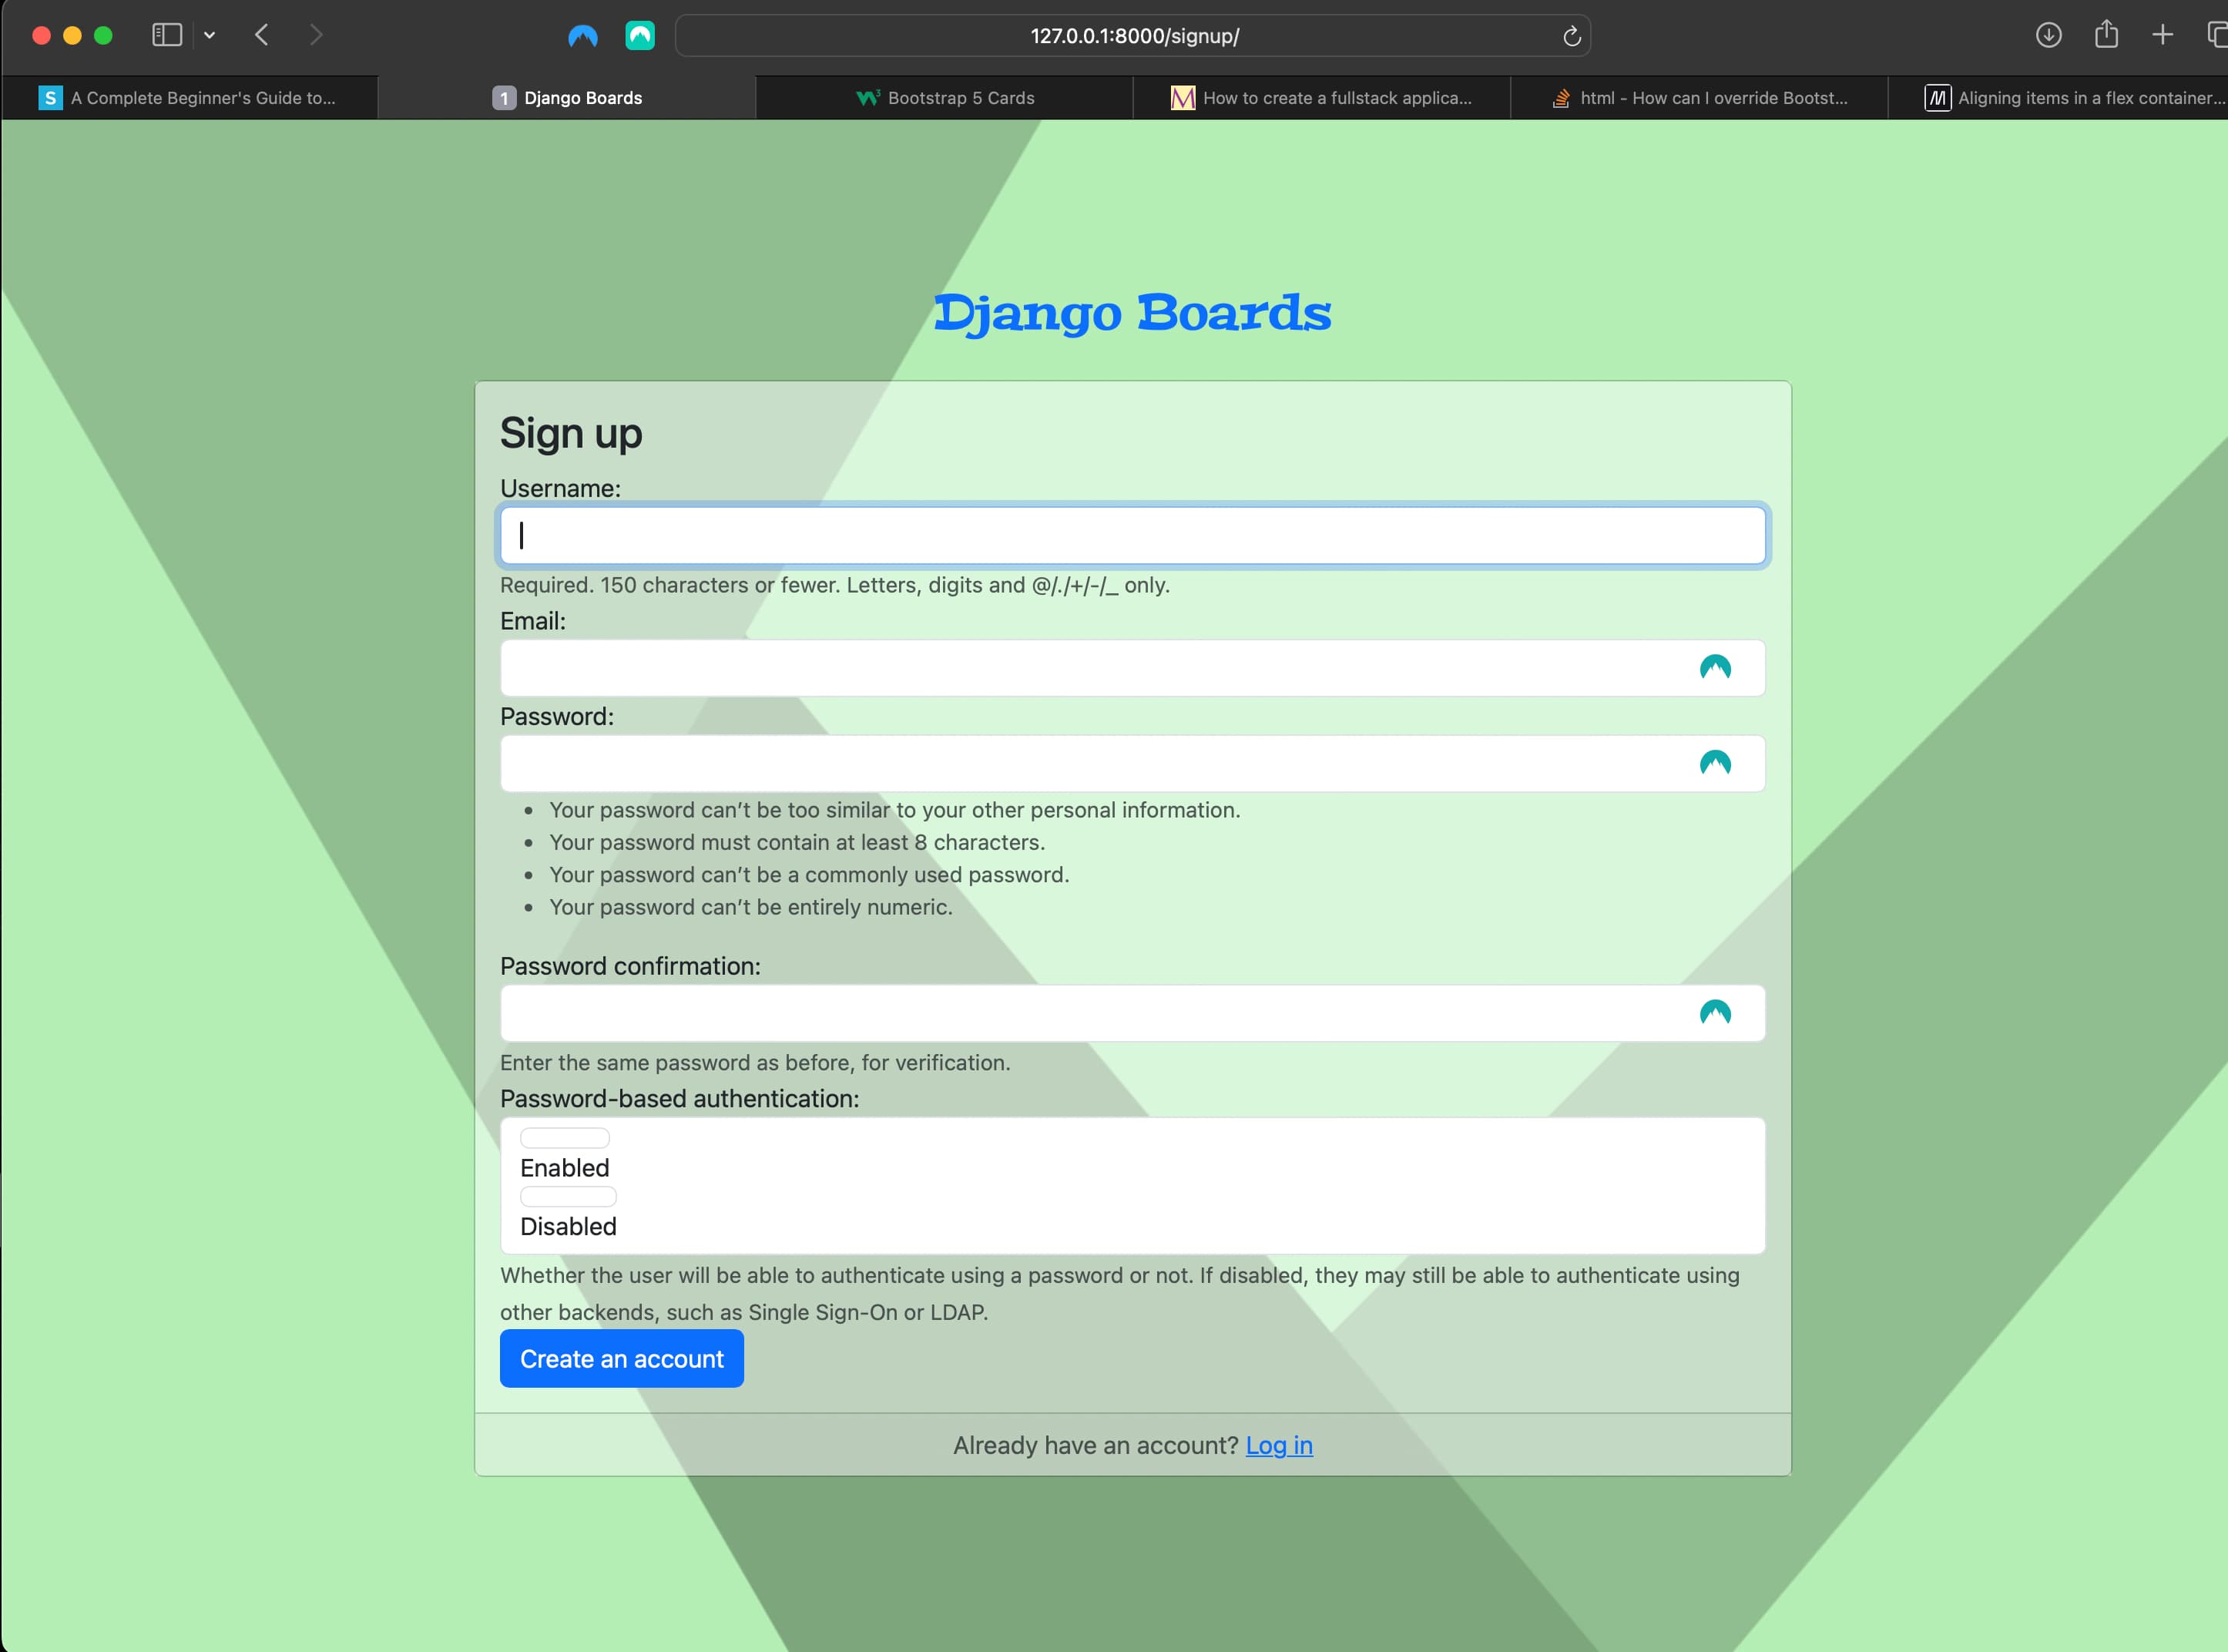Click the Email: label
The image size is (2228, 1652).
coord(533,621)
